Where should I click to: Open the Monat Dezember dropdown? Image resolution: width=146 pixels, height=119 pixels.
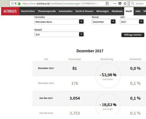click(x=104, y=22)
